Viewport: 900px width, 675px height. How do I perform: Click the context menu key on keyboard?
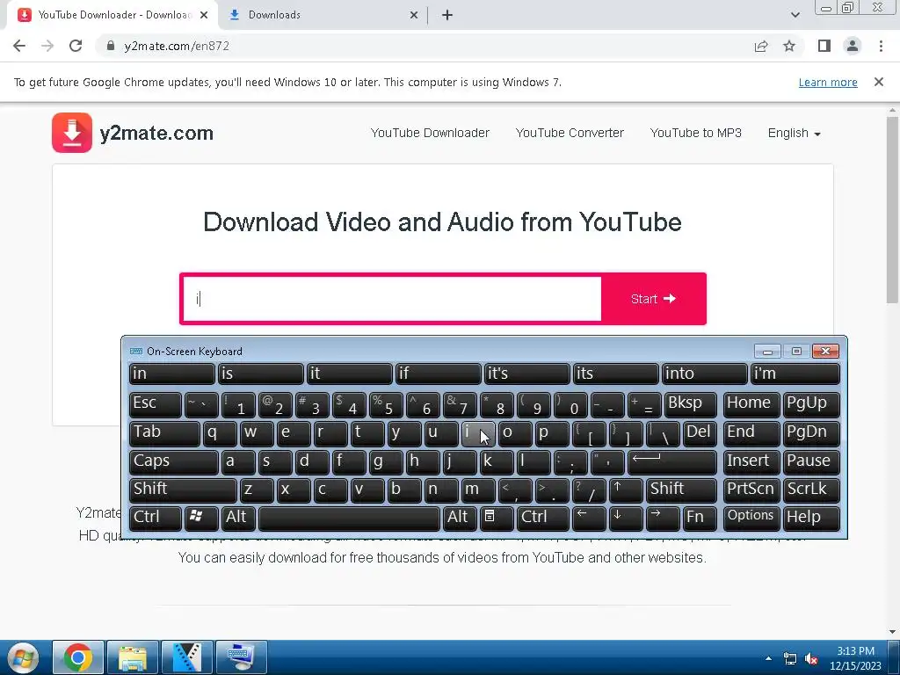pyautogui.click(x=497, y=518)
